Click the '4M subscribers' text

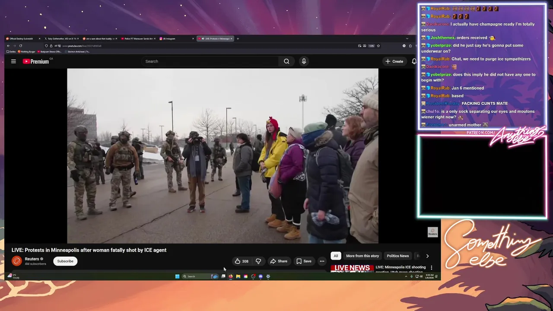[35, 264]
